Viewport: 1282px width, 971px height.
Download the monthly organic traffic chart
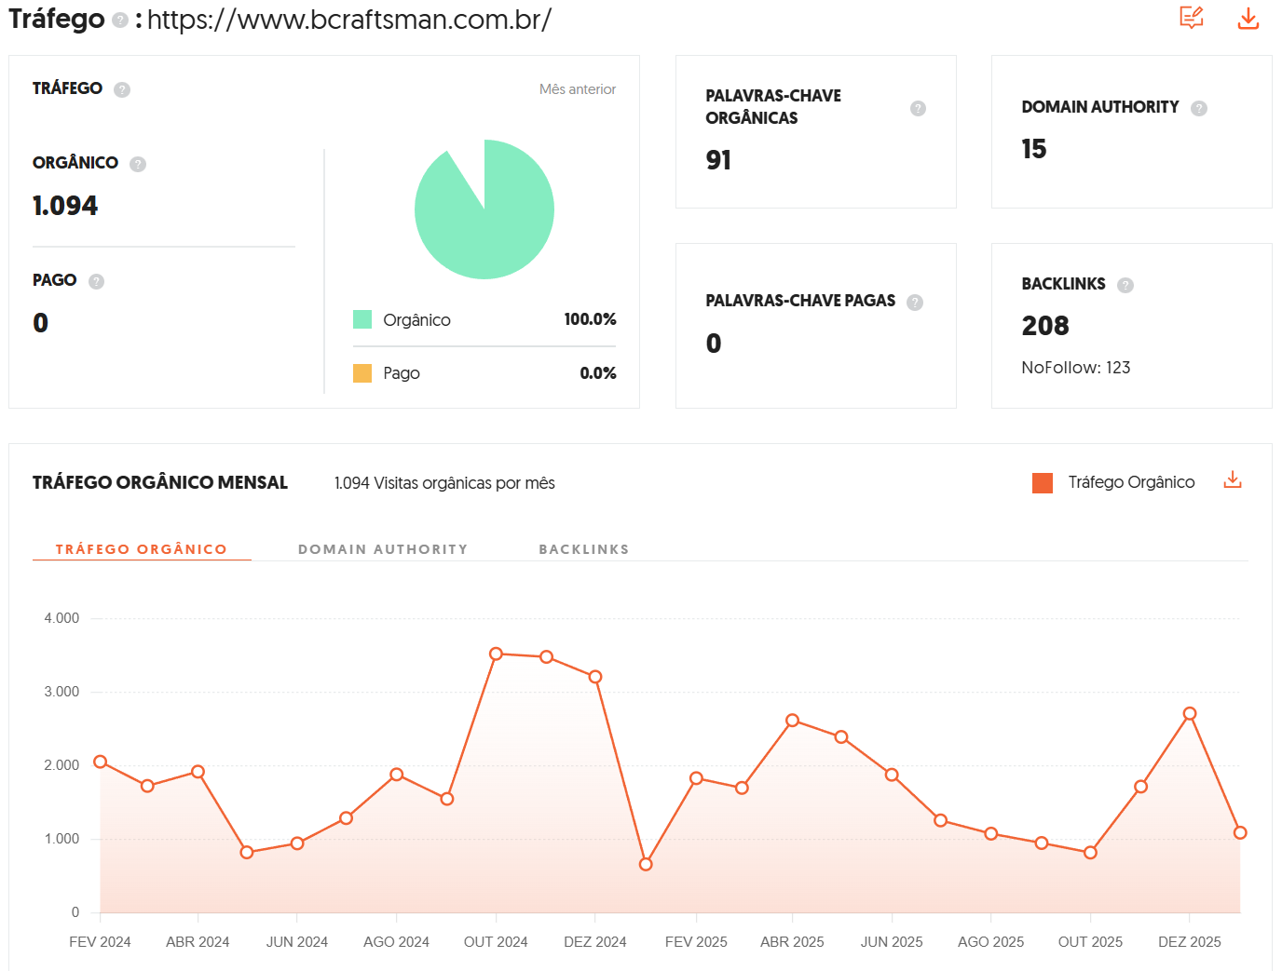coord(1232,479)
